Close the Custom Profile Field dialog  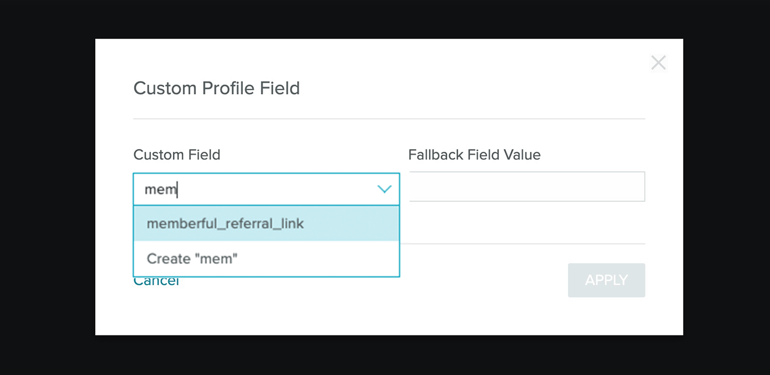[658, 63]
